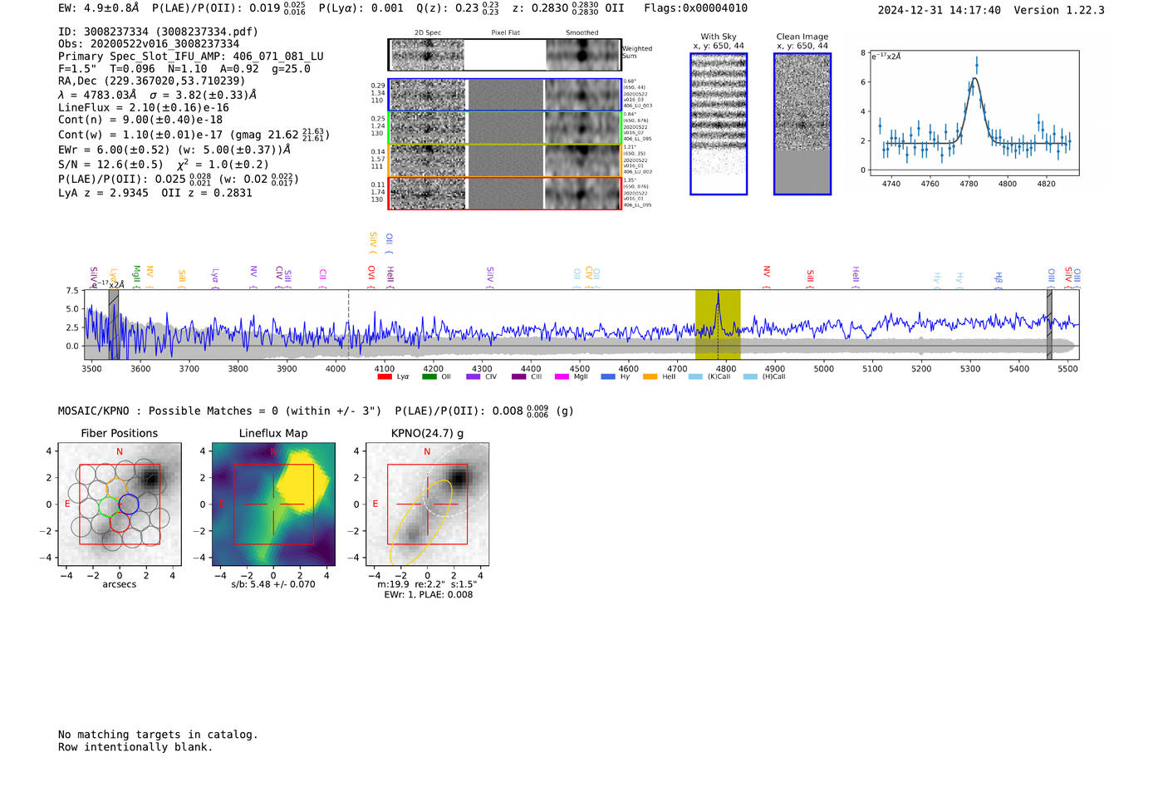Select the red-framed Smoothed cutout
Screen dimensions: 1163x792
click(x=583, y=194)
